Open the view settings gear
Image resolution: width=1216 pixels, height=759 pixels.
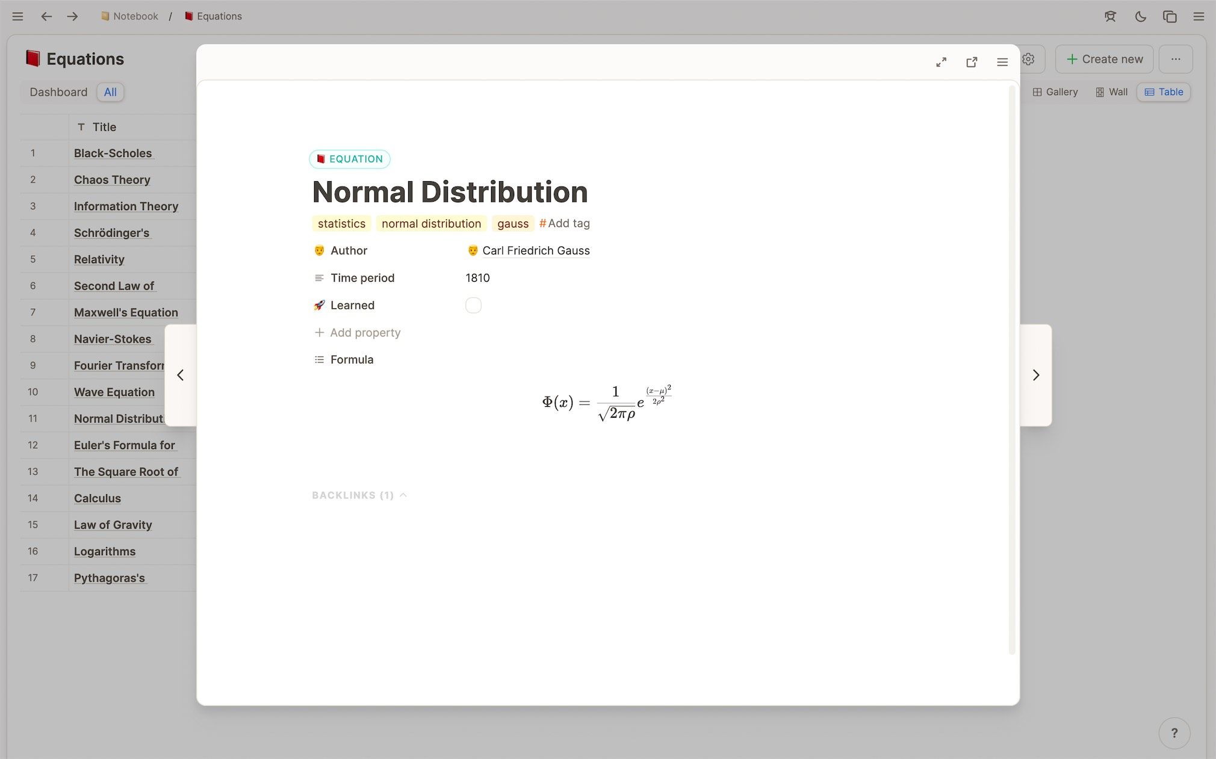[1028, 59]
